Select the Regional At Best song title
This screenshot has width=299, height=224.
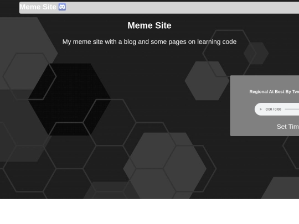click(x=274, y=92)
